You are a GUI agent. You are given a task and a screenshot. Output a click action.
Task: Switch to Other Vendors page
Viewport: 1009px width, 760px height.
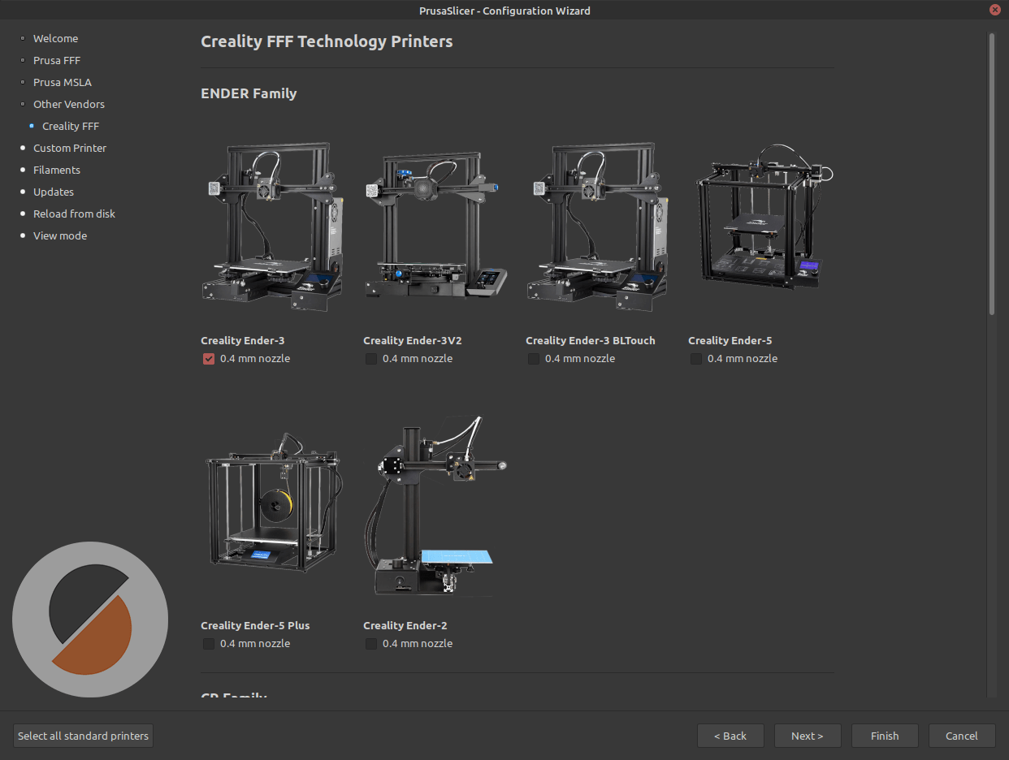69,104
